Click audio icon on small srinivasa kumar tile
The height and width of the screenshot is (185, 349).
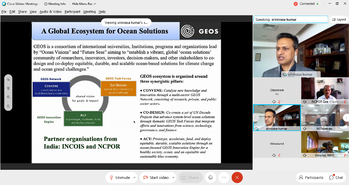click(x=257, y=129)
